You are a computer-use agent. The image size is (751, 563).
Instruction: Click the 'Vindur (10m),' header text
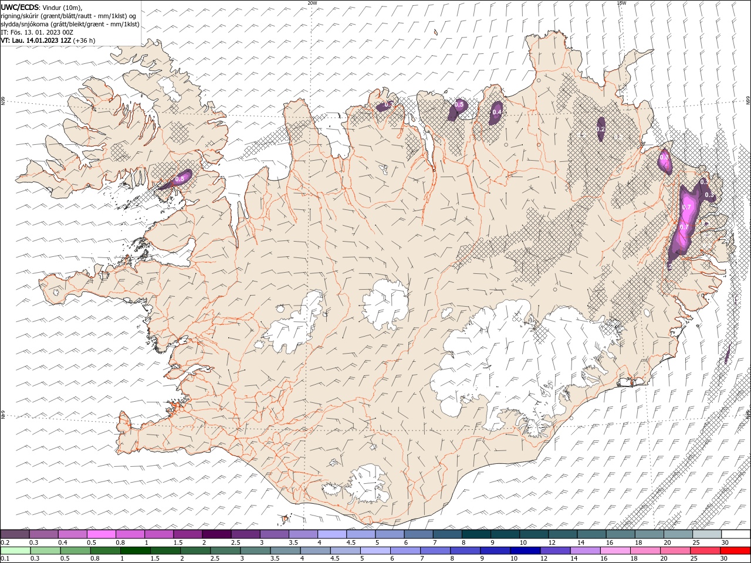pyautogui.click(x=63, y=7)
